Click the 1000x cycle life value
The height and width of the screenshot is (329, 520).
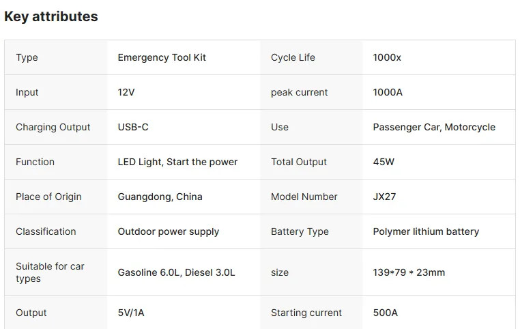coord(387,57)
